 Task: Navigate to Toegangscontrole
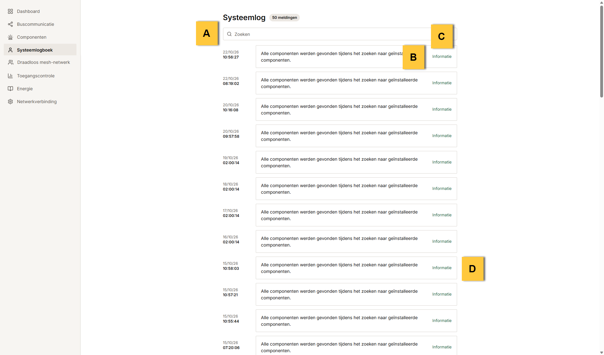40,76
